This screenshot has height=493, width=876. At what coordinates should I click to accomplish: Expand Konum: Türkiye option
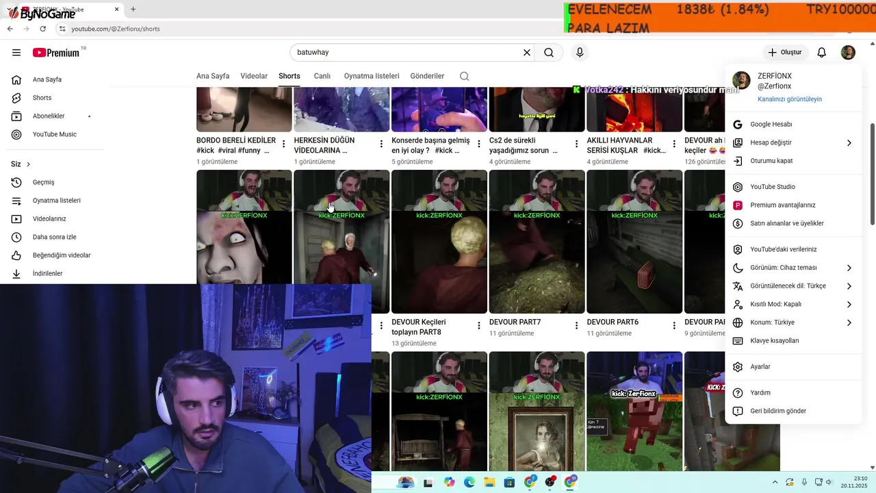(x=793, y=323)
